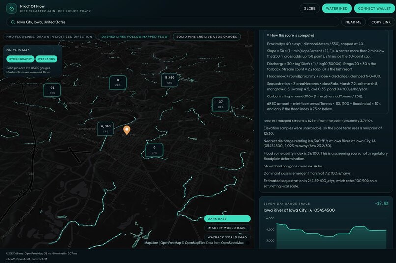Screen dimensions: 396x263
Task: Click the search magnifier icon
Action: click(13, 22)
